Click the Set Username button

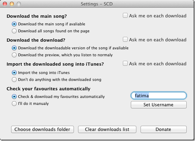point(159,105)
